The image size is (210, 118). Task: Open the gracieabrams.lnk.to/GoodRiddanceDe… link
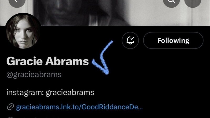[79, 107]
